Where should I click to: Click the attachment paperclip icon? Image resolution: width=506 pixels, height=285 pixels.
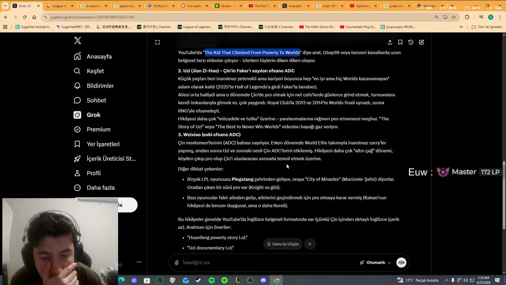click(x=177, y=262)
